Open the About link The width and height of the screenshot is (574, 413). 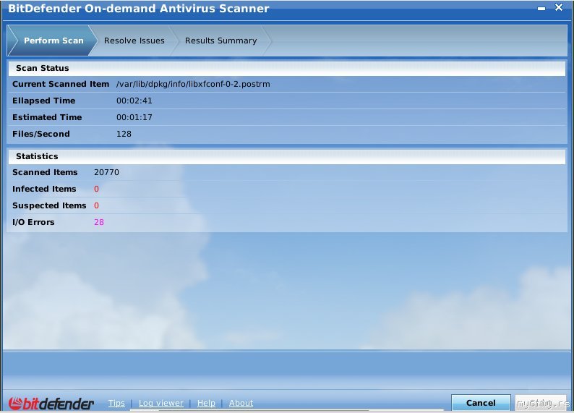(241, 403)
